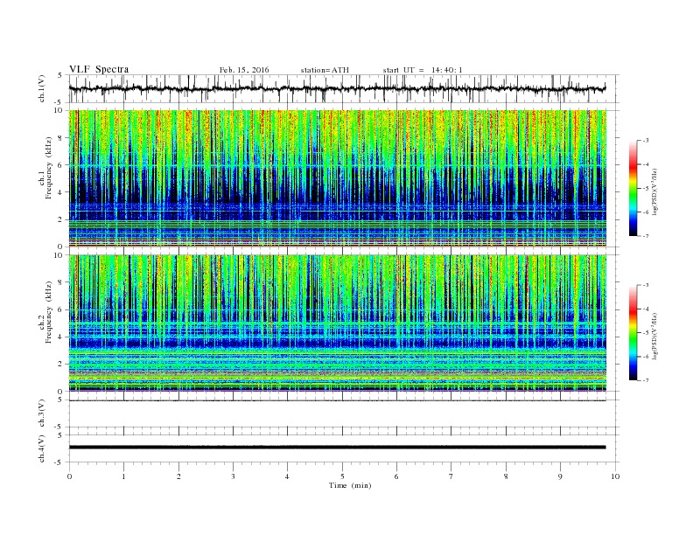The height and width of the screenshot is (535, 693).
Task: Click the ch.3 flat trace panel
Action: [x=344, y=413]
